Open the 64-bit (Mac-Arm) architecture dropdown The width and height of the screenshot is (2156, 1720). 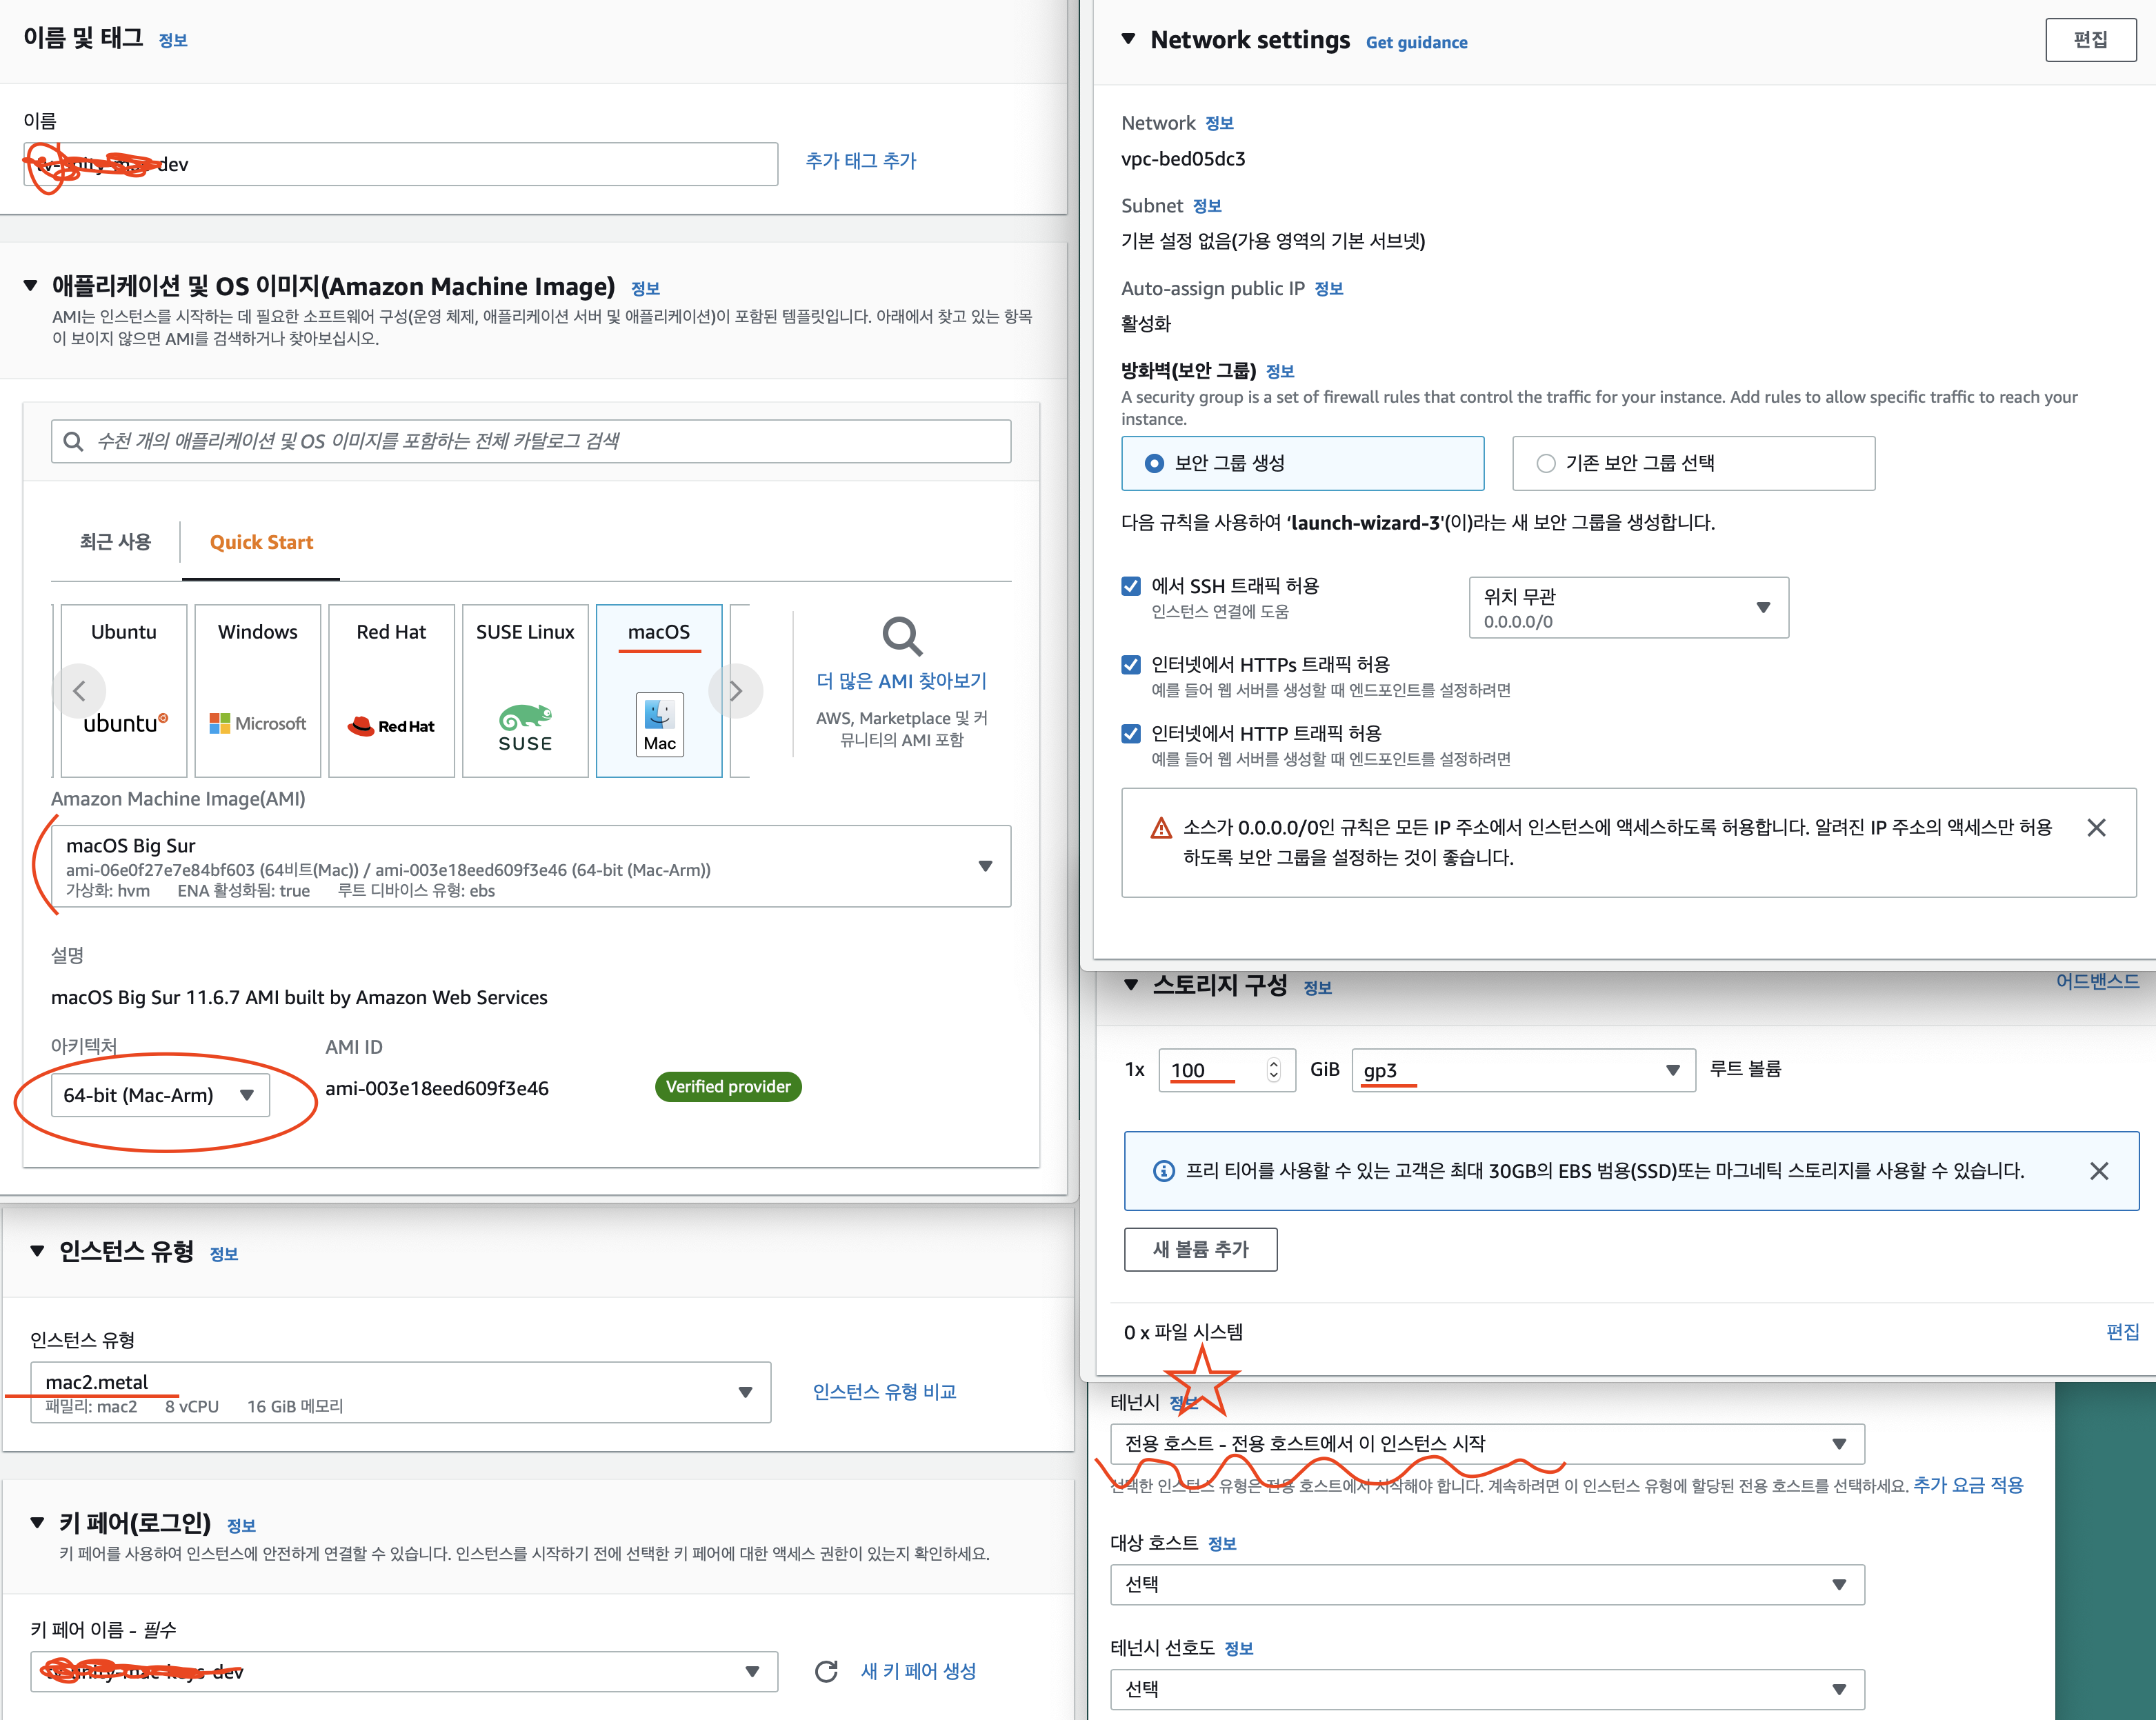pyautogui.click(x=159, y=1095)
